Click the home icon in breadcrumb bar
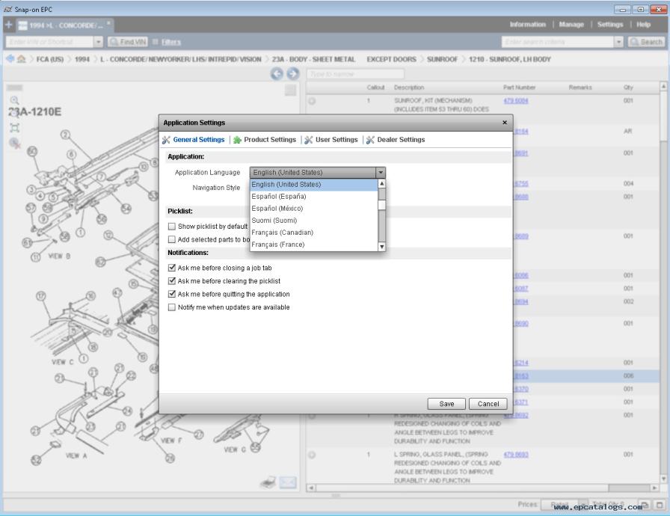The image size is (670, 516). coord(22,59)
